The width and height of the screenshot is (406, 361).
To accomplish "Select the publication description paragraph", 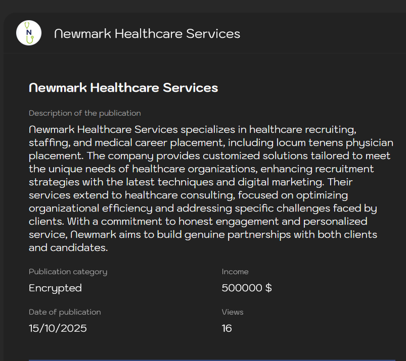I will pyautogui.click(x=210, y=188).
